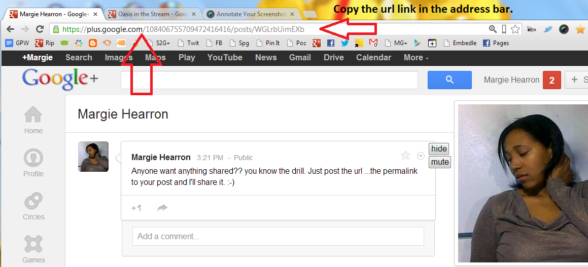Click the orange star extension icon
The image size is (588, 267).
click(580, 29)
